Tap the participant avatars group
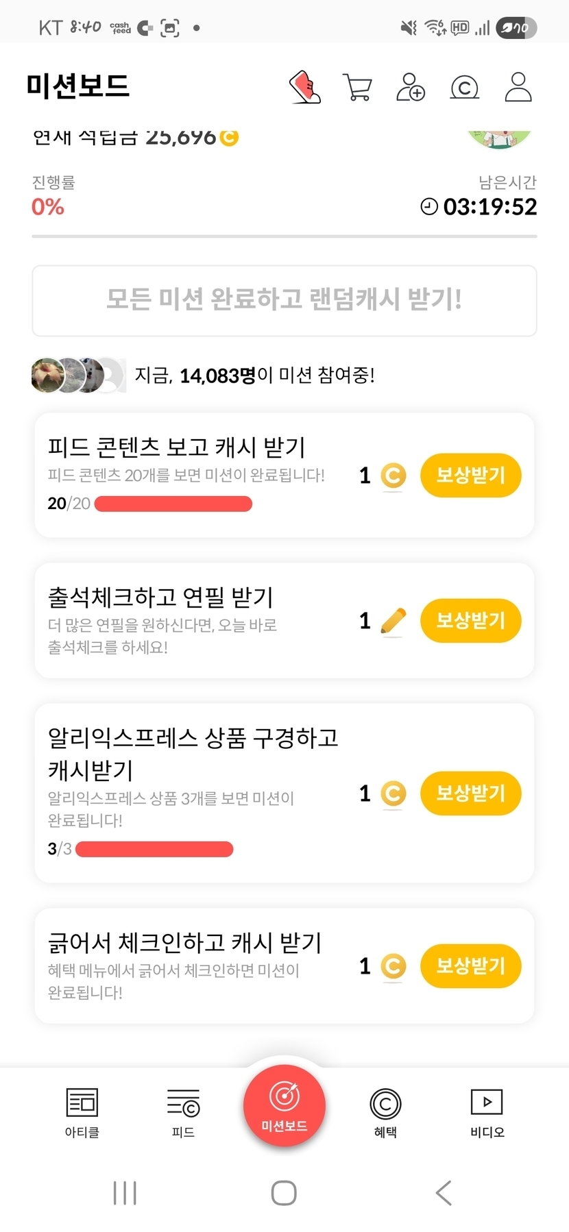Image resolution: width=569 pixels, height=1232 pixels. [x=78, y=375]
